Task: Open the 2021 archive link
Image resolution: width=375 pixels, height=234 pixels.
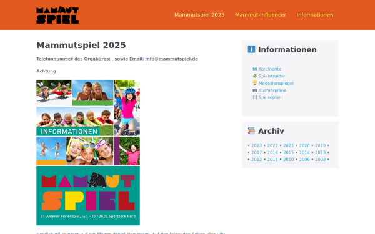Action: [288, 145]
